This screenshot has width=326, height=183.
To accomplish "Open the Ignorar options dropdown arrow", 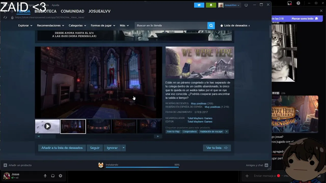I will (123, 148).
